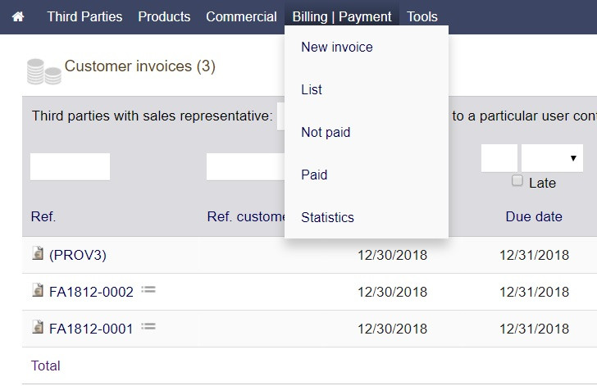Sort by the Due date column header
The height and width of the screenshot is (386, 597).
pos(534,216)
